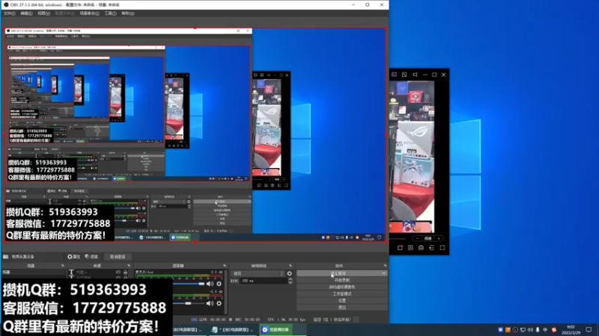Mute the second mixer audio track

click(210, 304)
